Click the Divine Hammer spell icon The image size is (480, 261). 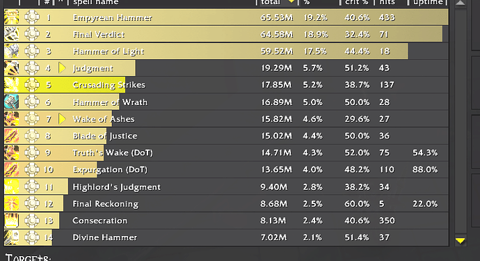[11, 237]
